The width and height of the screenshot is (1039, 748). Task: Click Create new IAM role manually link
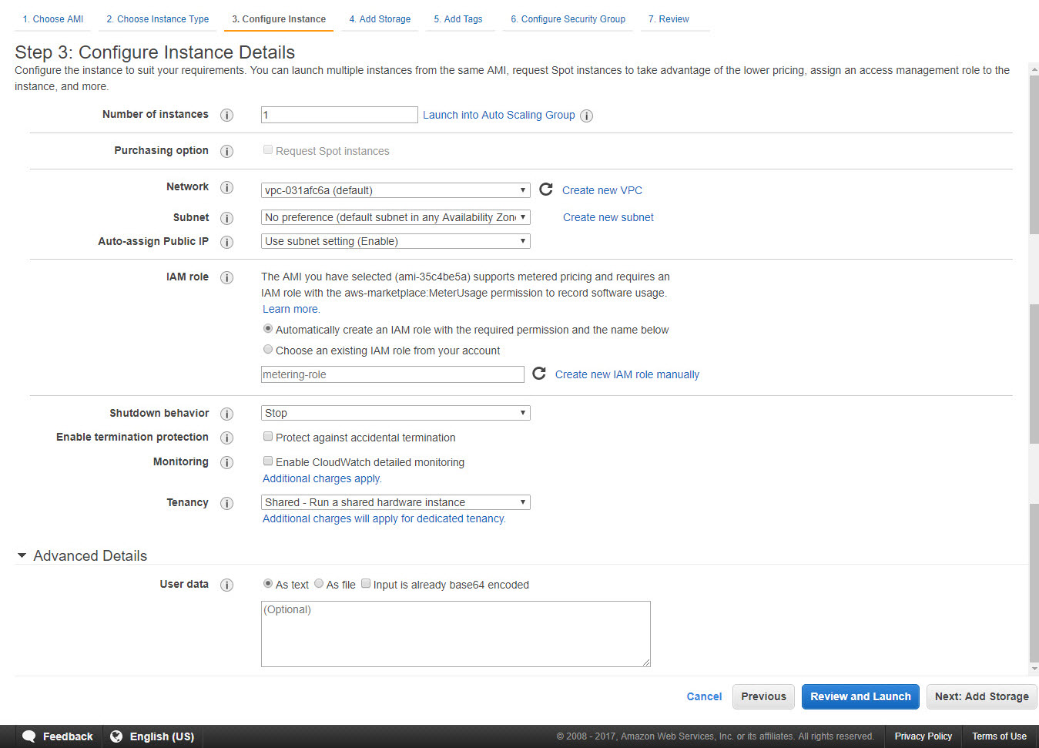(x=628, y=374)
